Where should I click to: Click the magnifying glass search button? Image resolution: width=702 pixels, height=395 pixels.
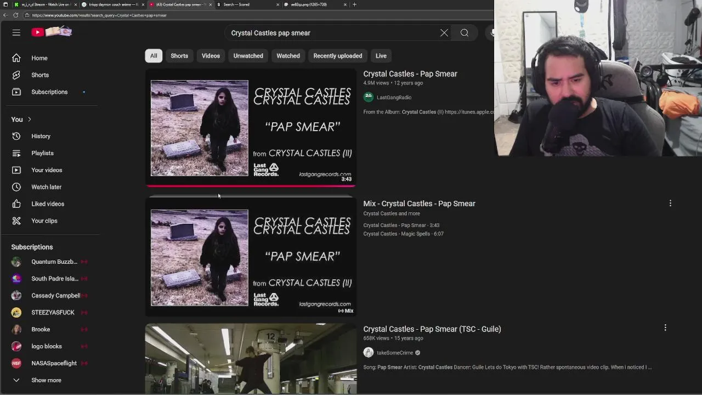click(x=465, y=33)
